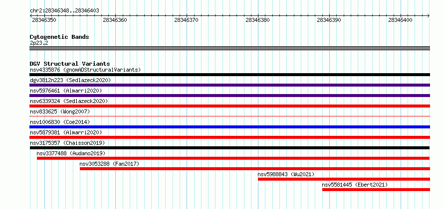This screenshot has height=209, width=444.
Task: Open variant nsv3053288 (Fan2017) label
Action: tap(109, 164)
